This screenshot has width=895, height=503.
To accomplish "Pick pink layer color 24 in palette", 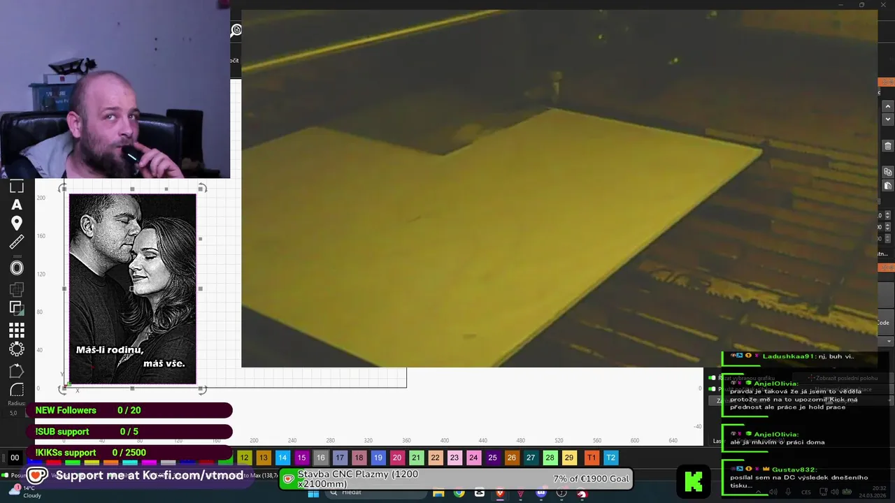I will pos(473,458).
